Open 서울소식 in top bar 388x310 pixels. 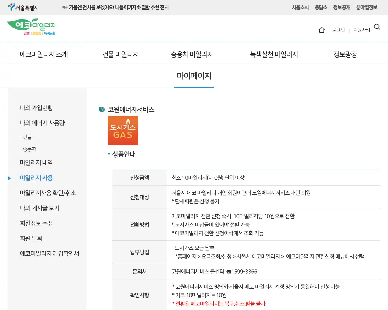click(x=300, y=7)
